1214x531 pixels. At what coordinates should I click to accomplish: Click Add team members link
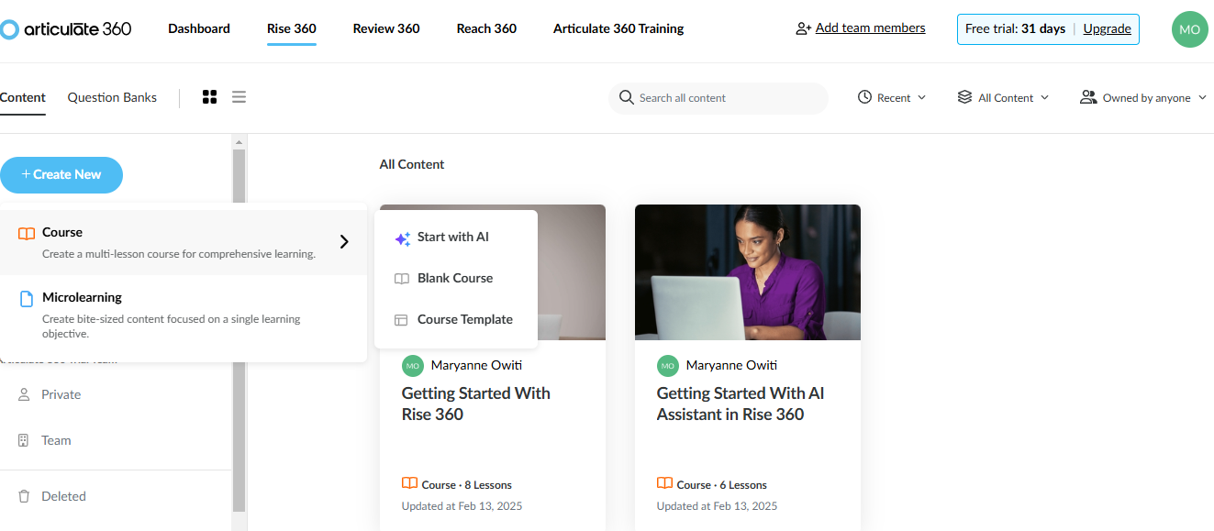[870, 28]
